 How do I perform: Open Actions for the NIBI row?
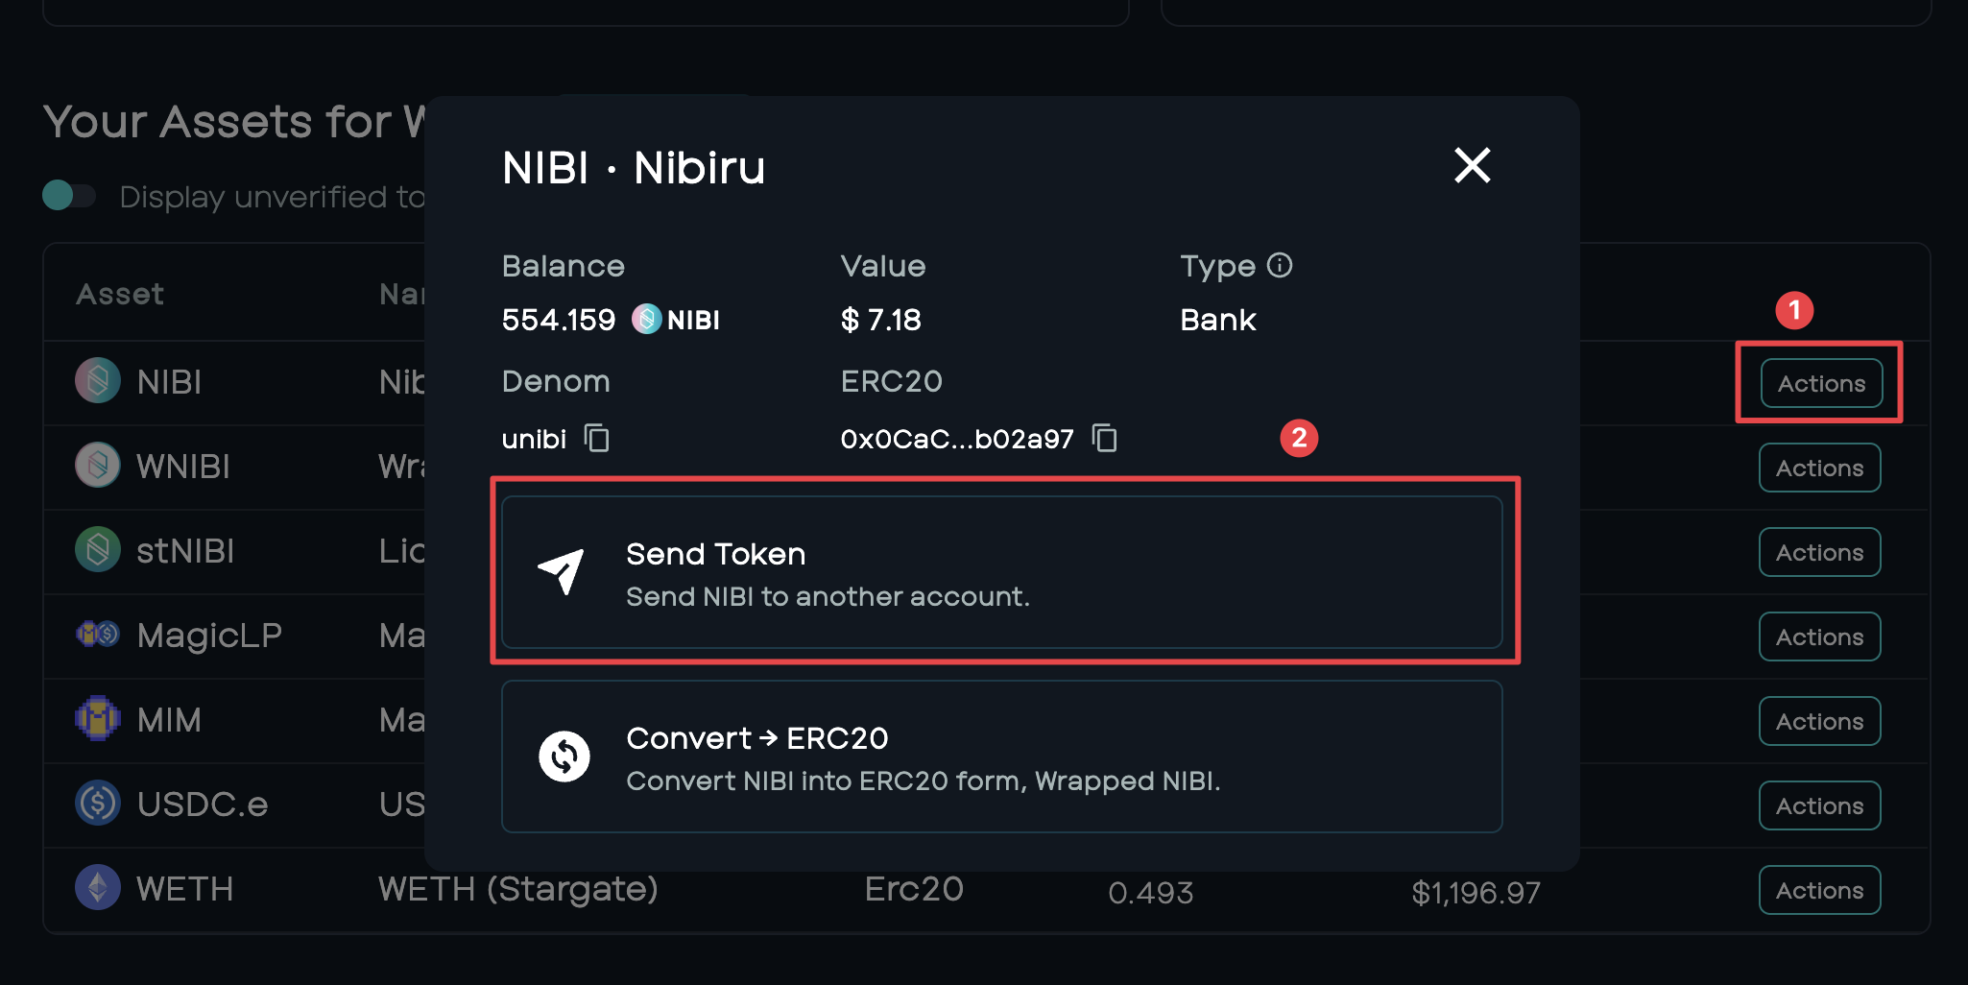tap(1821, 383)
